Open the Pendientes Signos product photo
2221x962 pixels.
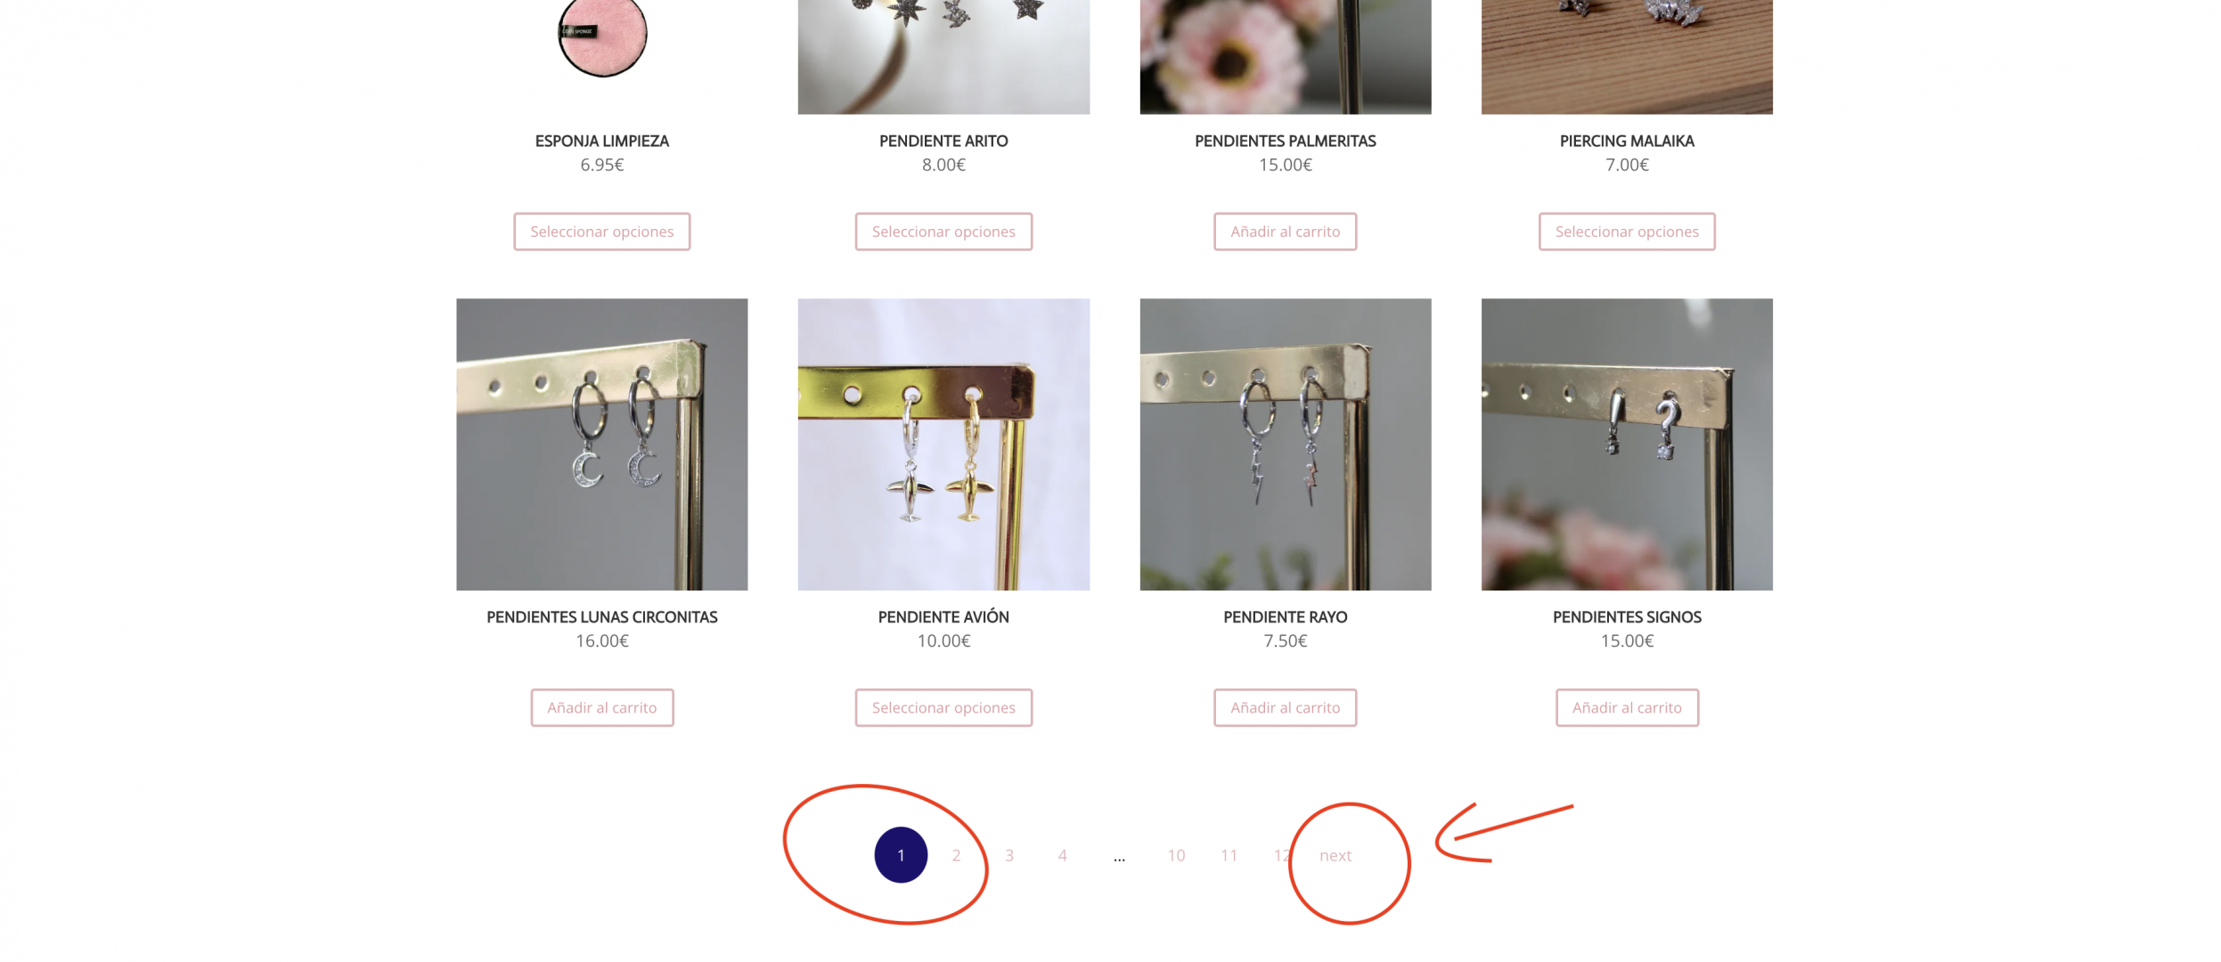(1627, 444)
